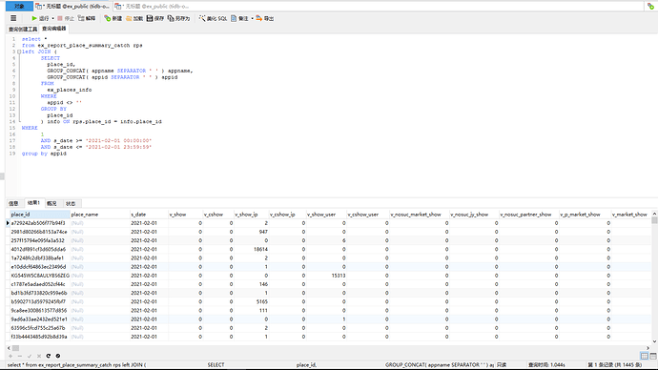Viewport: 658px width, 370px height.
Task: Click the 美化 SQL beautify button
Action: click(213, 18)
